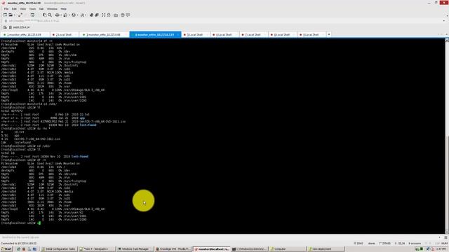Open the Edit menu
Image resolution: width=449 pixels, height=252 pixels.
pyautogui.click(x=14, y=9)
